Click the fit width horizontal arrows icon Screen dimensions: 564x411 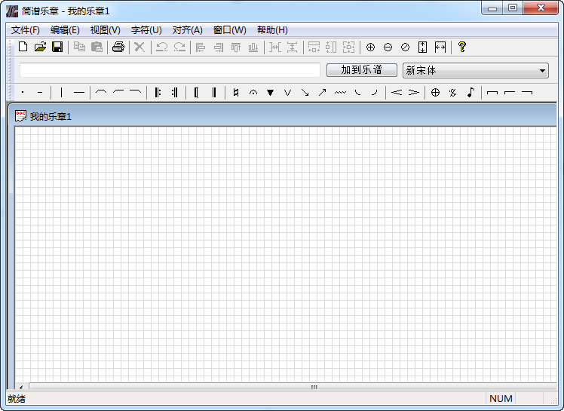click(x=440, y=47)
